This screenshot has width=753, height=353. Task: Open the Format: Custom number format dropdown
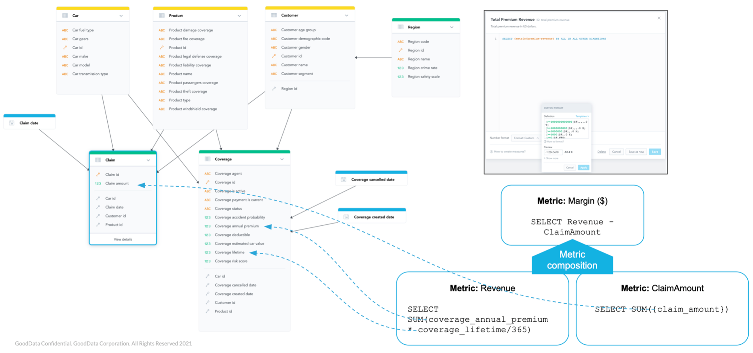526,138
